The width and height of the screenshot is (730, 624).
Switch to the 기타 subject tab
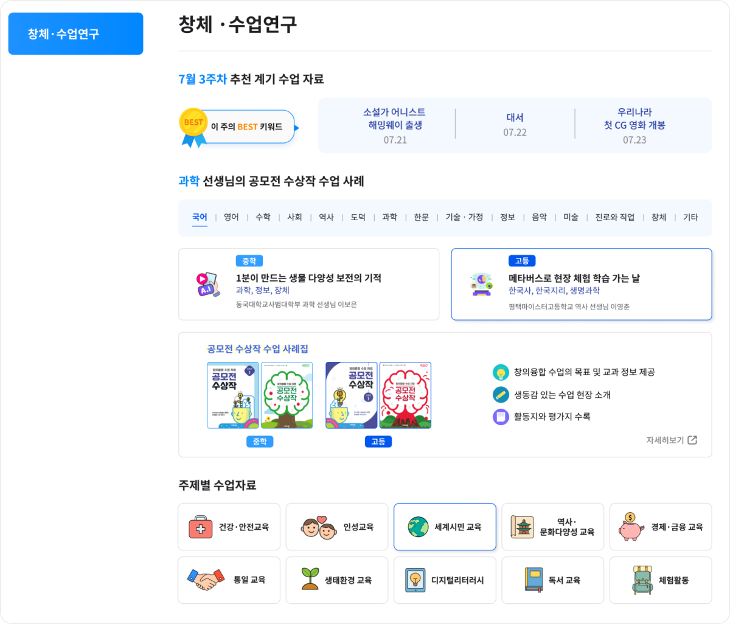(x=690, y=217)
